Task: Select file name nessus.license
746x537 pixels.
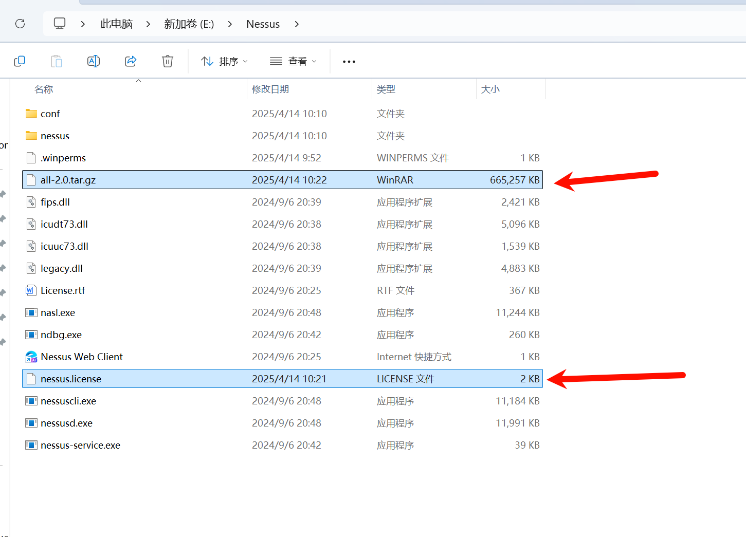Action: [71, 379]
